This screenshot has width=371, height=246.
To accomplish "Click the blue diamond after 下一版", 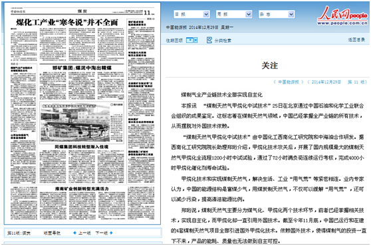I will (111, 233).
